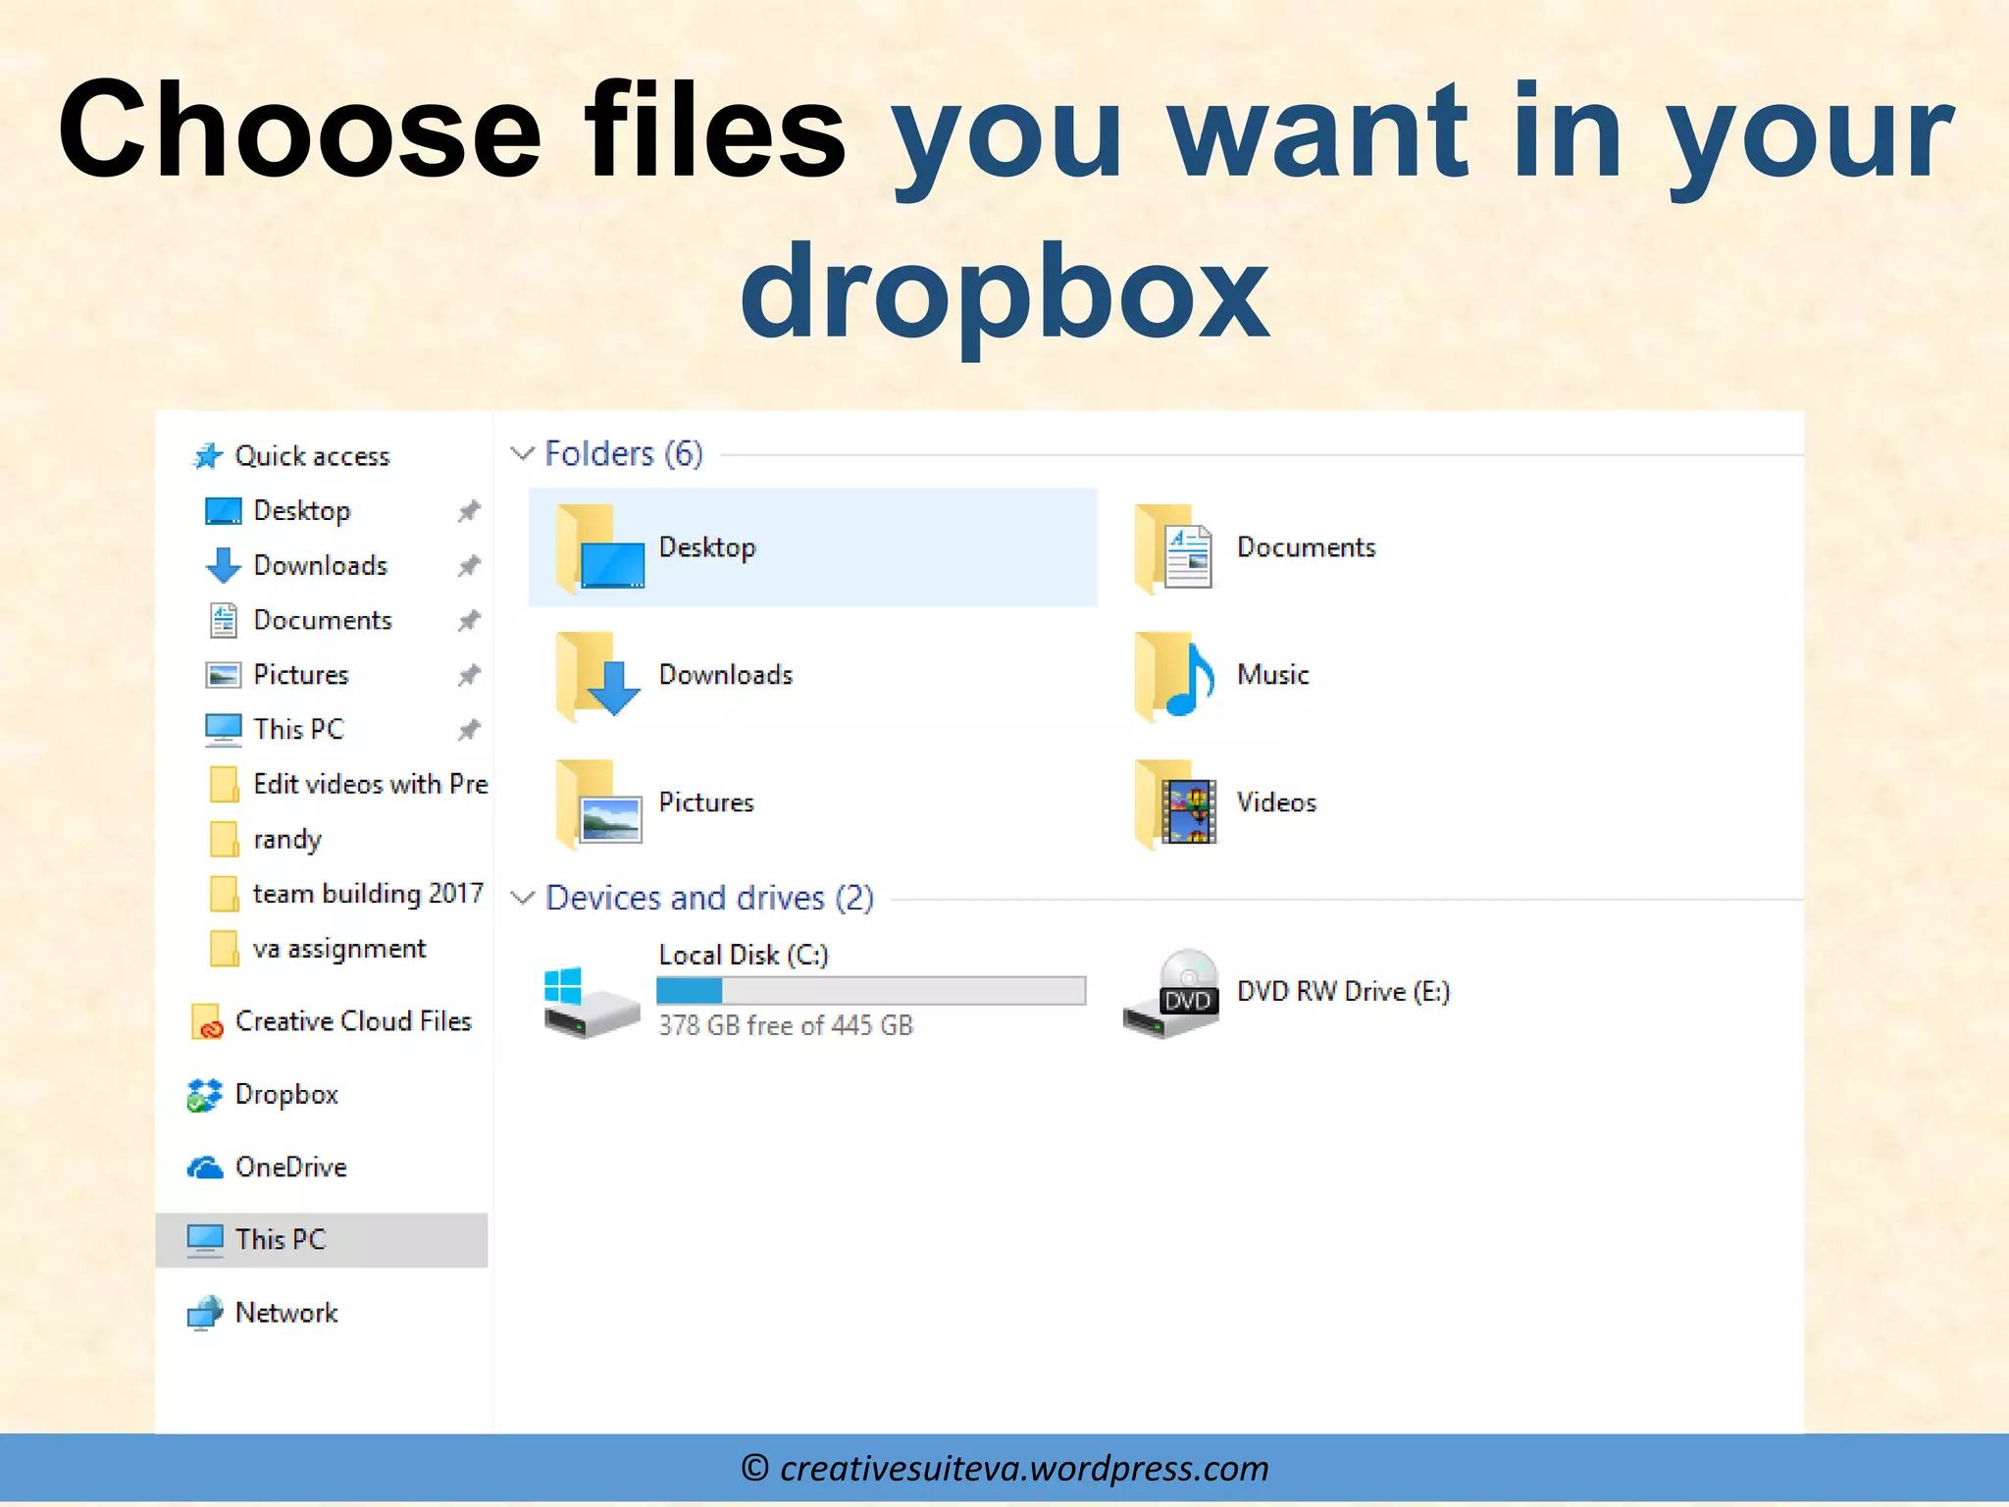This screenshot has height=1507, width=2009.
Task: Select the large Desktop folder icon
Action: click(x=599, y=547)
